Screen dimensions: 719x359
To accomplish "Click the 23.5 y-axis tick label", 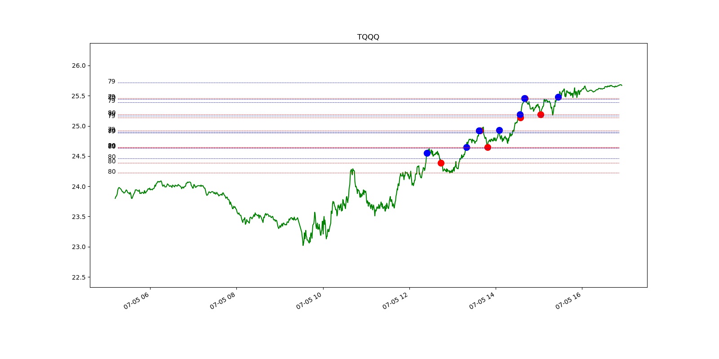I will coord(78,217).
